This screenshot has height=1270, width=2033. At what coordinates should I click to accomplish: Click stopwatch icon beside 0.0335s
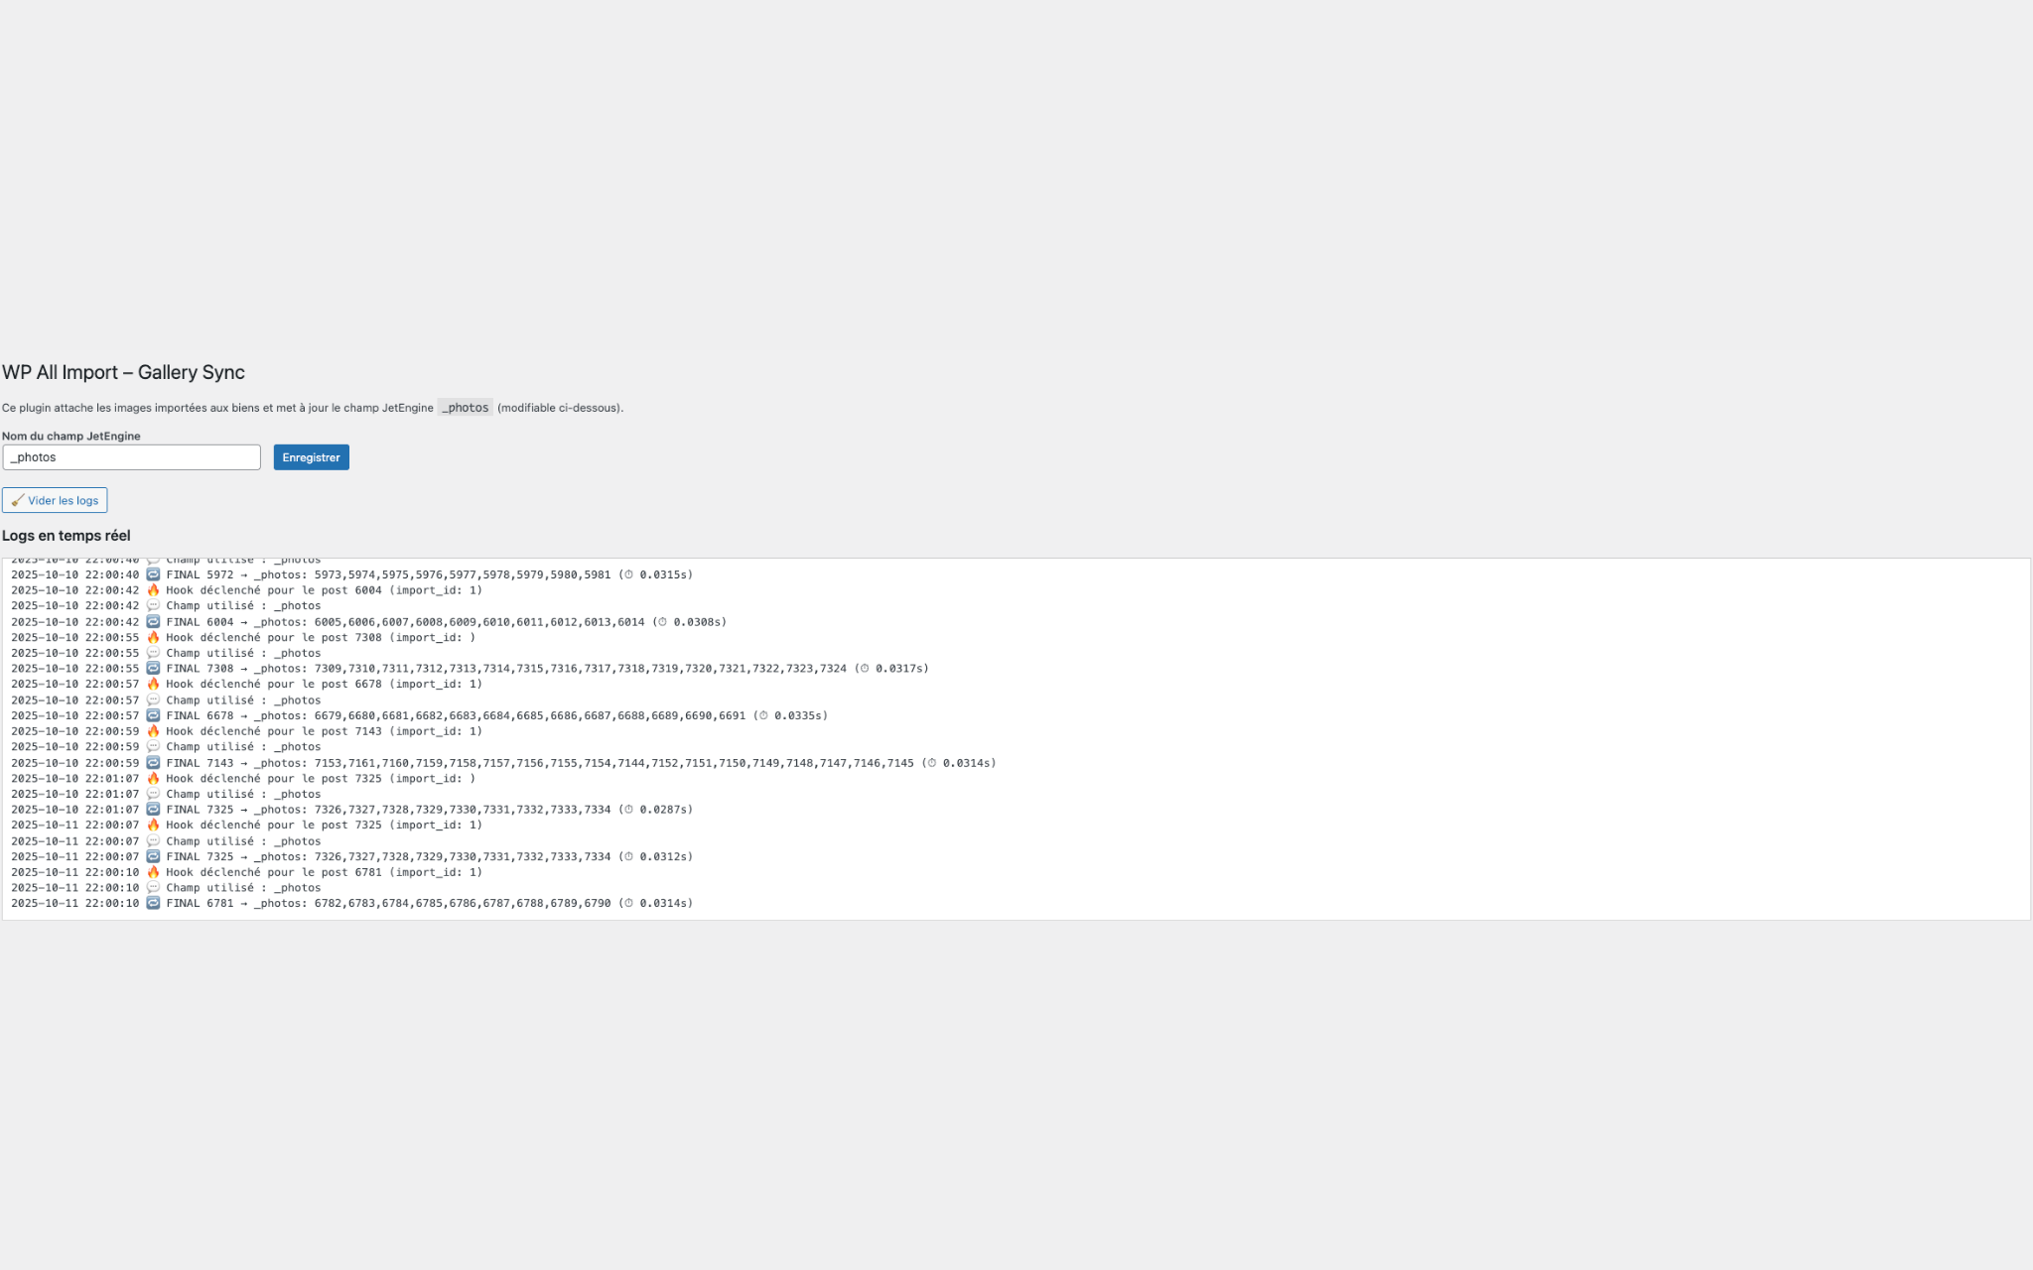click(x=763, y=715)
